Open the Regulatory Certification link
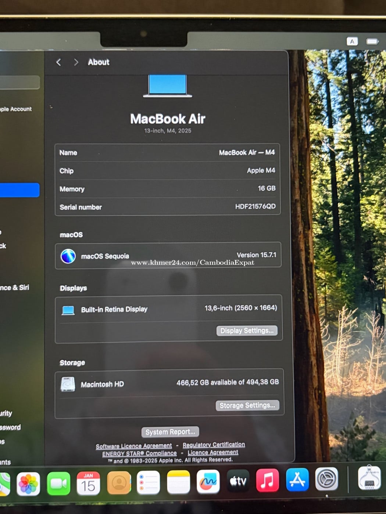 pyautogui.click(x=214, y=445)
